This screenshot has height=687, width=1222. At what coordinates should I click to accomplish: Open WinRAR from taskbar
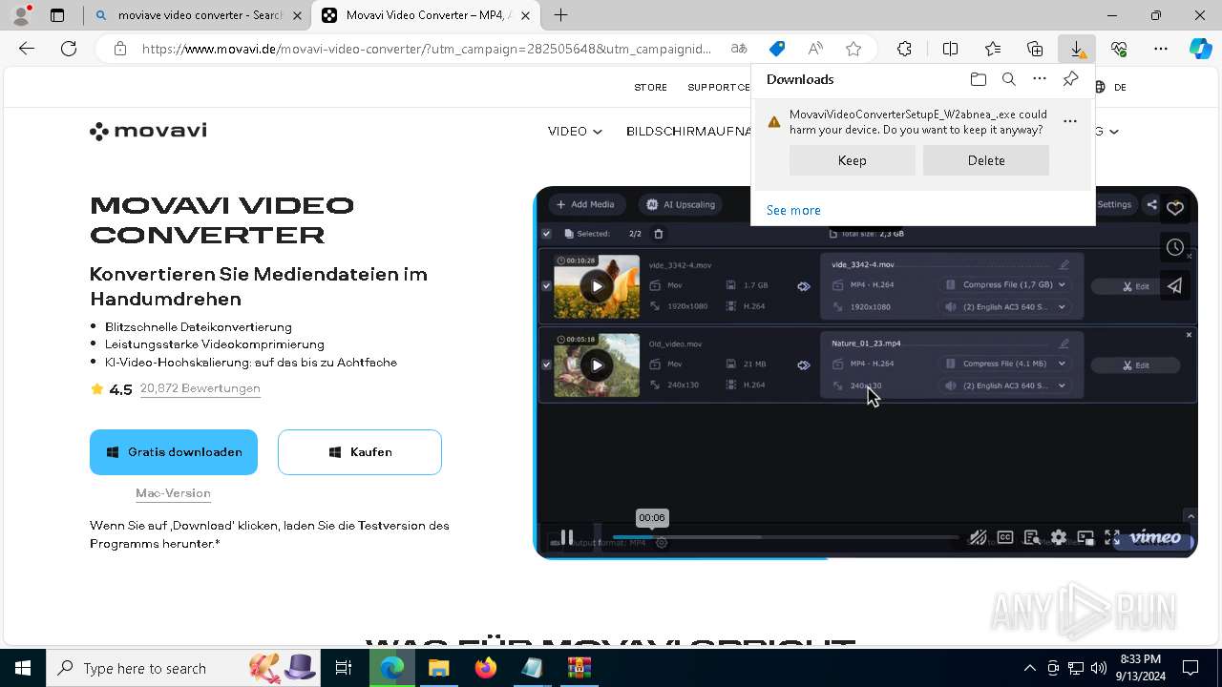pos(579,668)
